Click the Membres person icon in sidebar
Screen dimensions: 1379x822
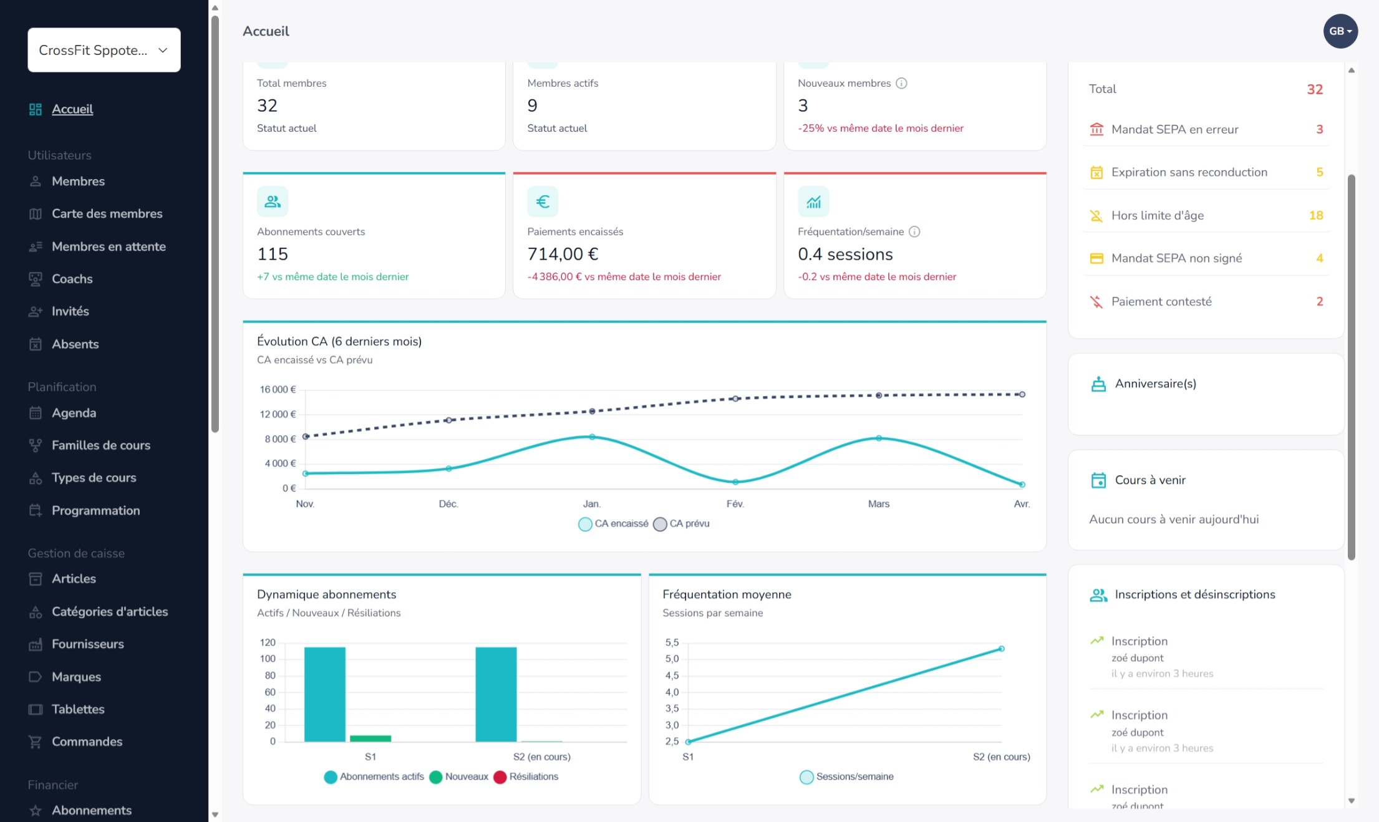[x=36, y=181]
